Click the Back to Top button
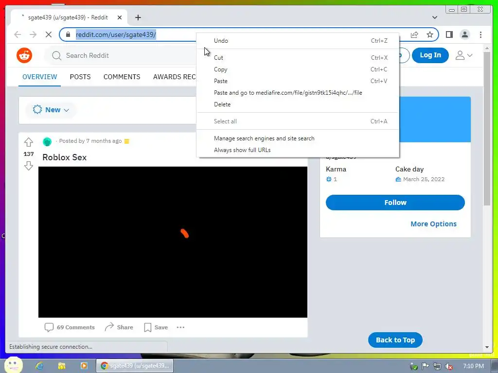498x373 pixels. (395, 340)
